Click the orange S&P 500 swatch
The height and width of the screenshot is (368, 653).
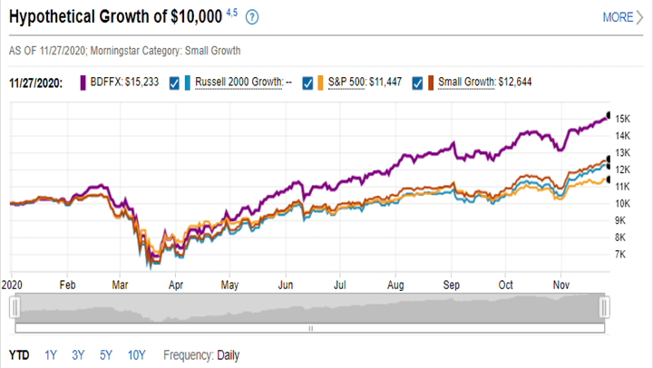(x=322, y=83)
